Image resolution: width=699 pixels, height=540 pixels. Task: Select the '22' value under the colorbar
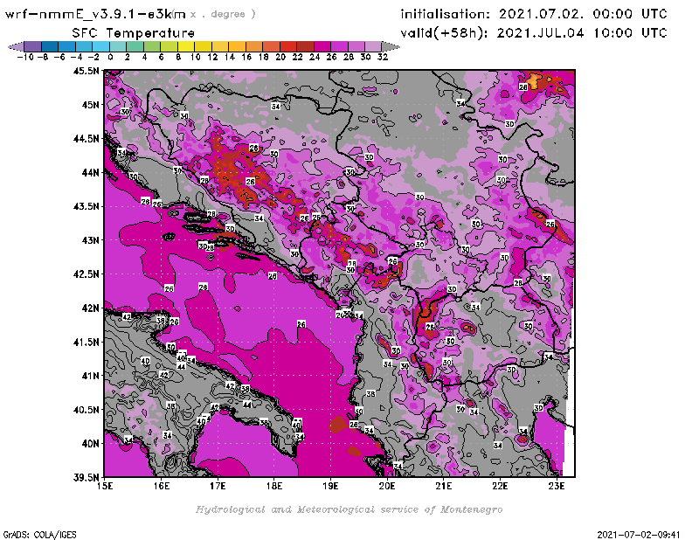point(297,57)
